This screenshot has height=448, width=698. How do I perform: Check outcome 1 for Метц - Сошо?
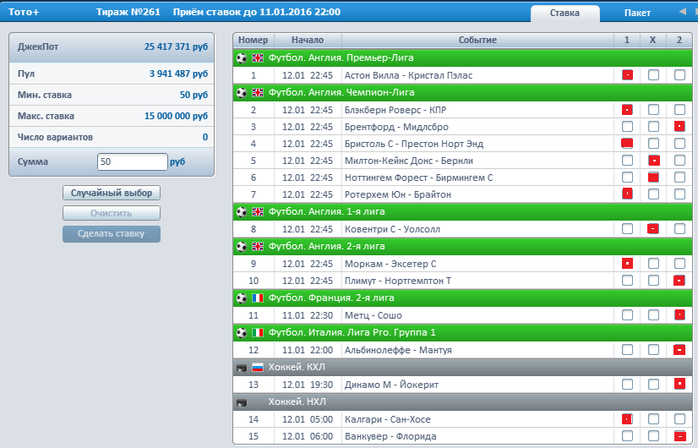pyautogui.click(x=627, y=315)
